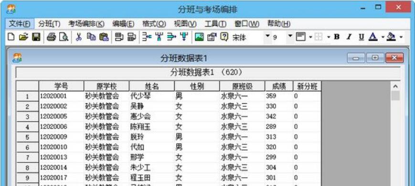Click the 分班数据表1 child window icon

(17, 58)
